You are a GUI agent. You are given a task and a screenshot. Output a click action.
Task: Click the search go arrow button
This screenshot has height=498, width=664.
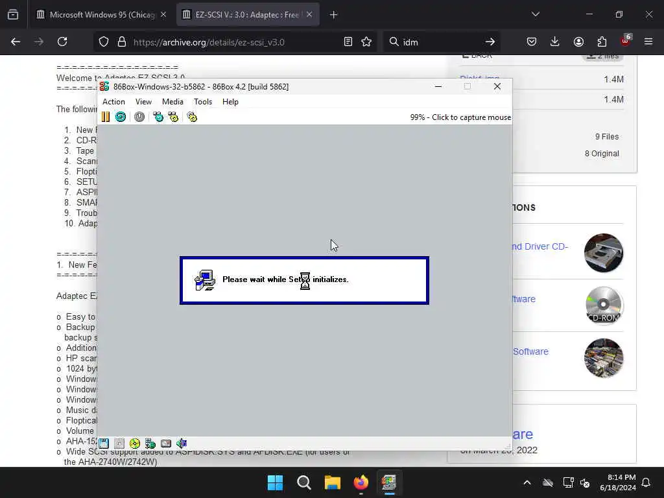pyautogui.click(x=490, y=42)
